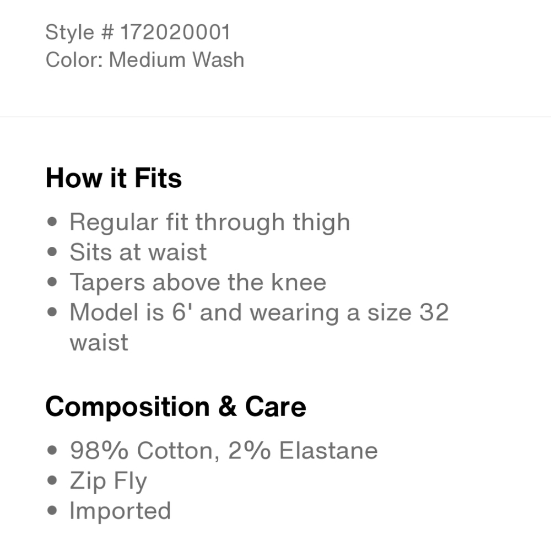
Task: Click the style number 172020001
Action: [175, 33]
